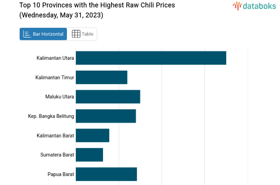This screenshot has width=280, height=185.
Task: Switch to the Bar Horizontal view
Action: coord(44,34)
